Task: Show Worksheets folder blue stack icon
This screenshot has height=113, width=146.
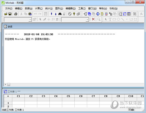Action: 89,14
